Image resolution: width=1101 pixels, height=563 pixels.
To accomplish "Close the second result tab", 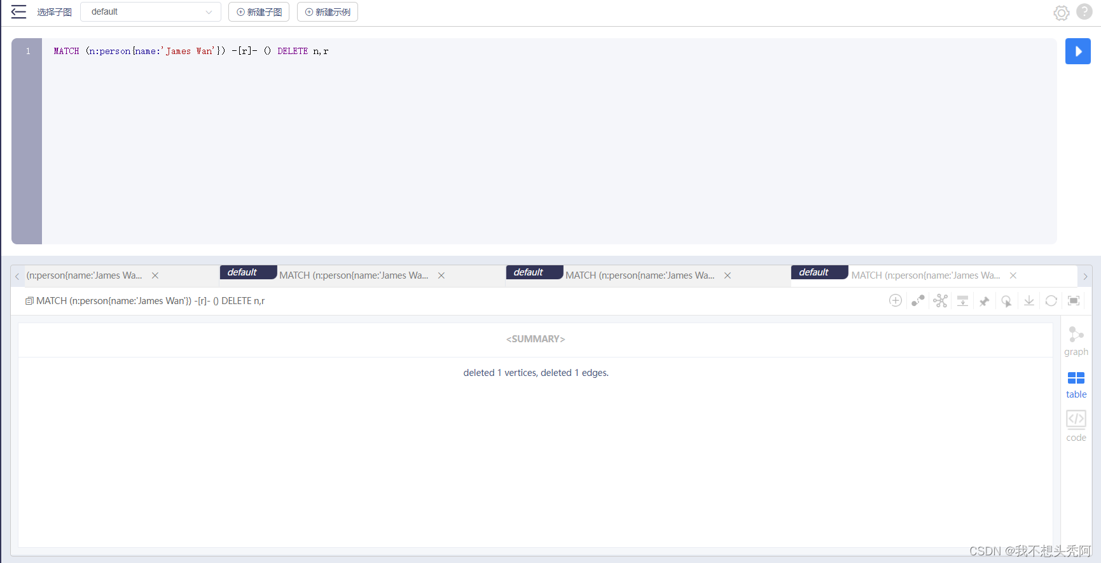I will coord(441,275).
